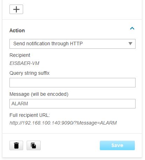This screenshot has height=160, width=145.
Task: Click the Save button
Action: [x=117, y=145]
